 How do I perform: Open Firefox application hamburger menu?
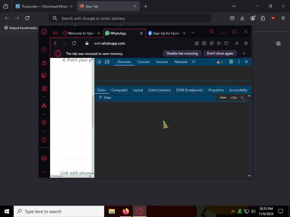coord(283,18)
